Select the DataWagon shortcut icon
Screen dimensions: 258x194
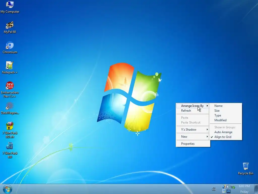pyautogui.click(x=10, y=108)
